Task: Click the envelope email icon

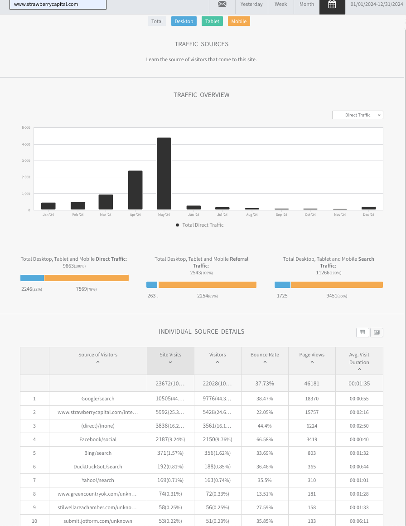Action: [222, 5]
